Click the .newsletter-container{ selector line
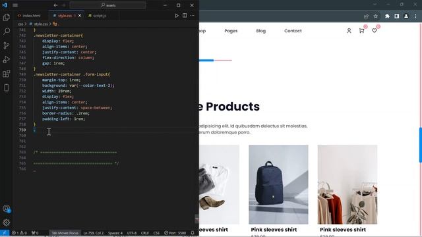The height and width of the screenshot is (237, 422). point(59,36)
